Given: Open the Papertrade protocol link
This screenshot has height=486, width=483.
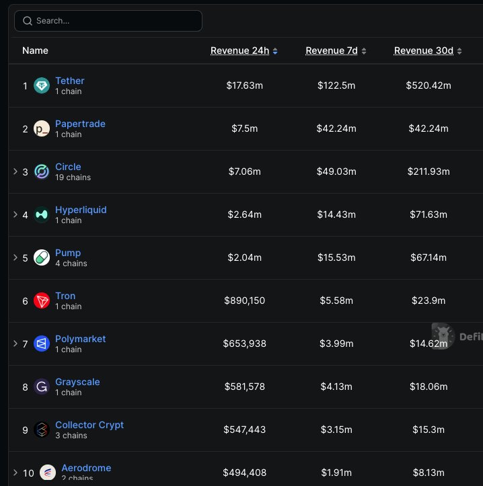Looking at the screenshot, I should pos(80,124).
